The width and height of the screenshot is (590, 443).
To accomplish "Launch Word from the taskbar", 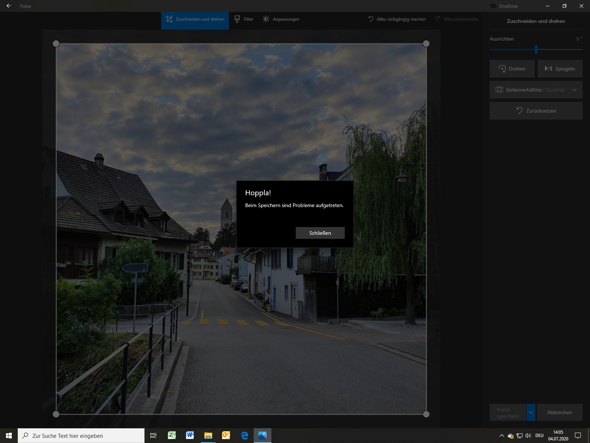I will [x=190, y=436].
